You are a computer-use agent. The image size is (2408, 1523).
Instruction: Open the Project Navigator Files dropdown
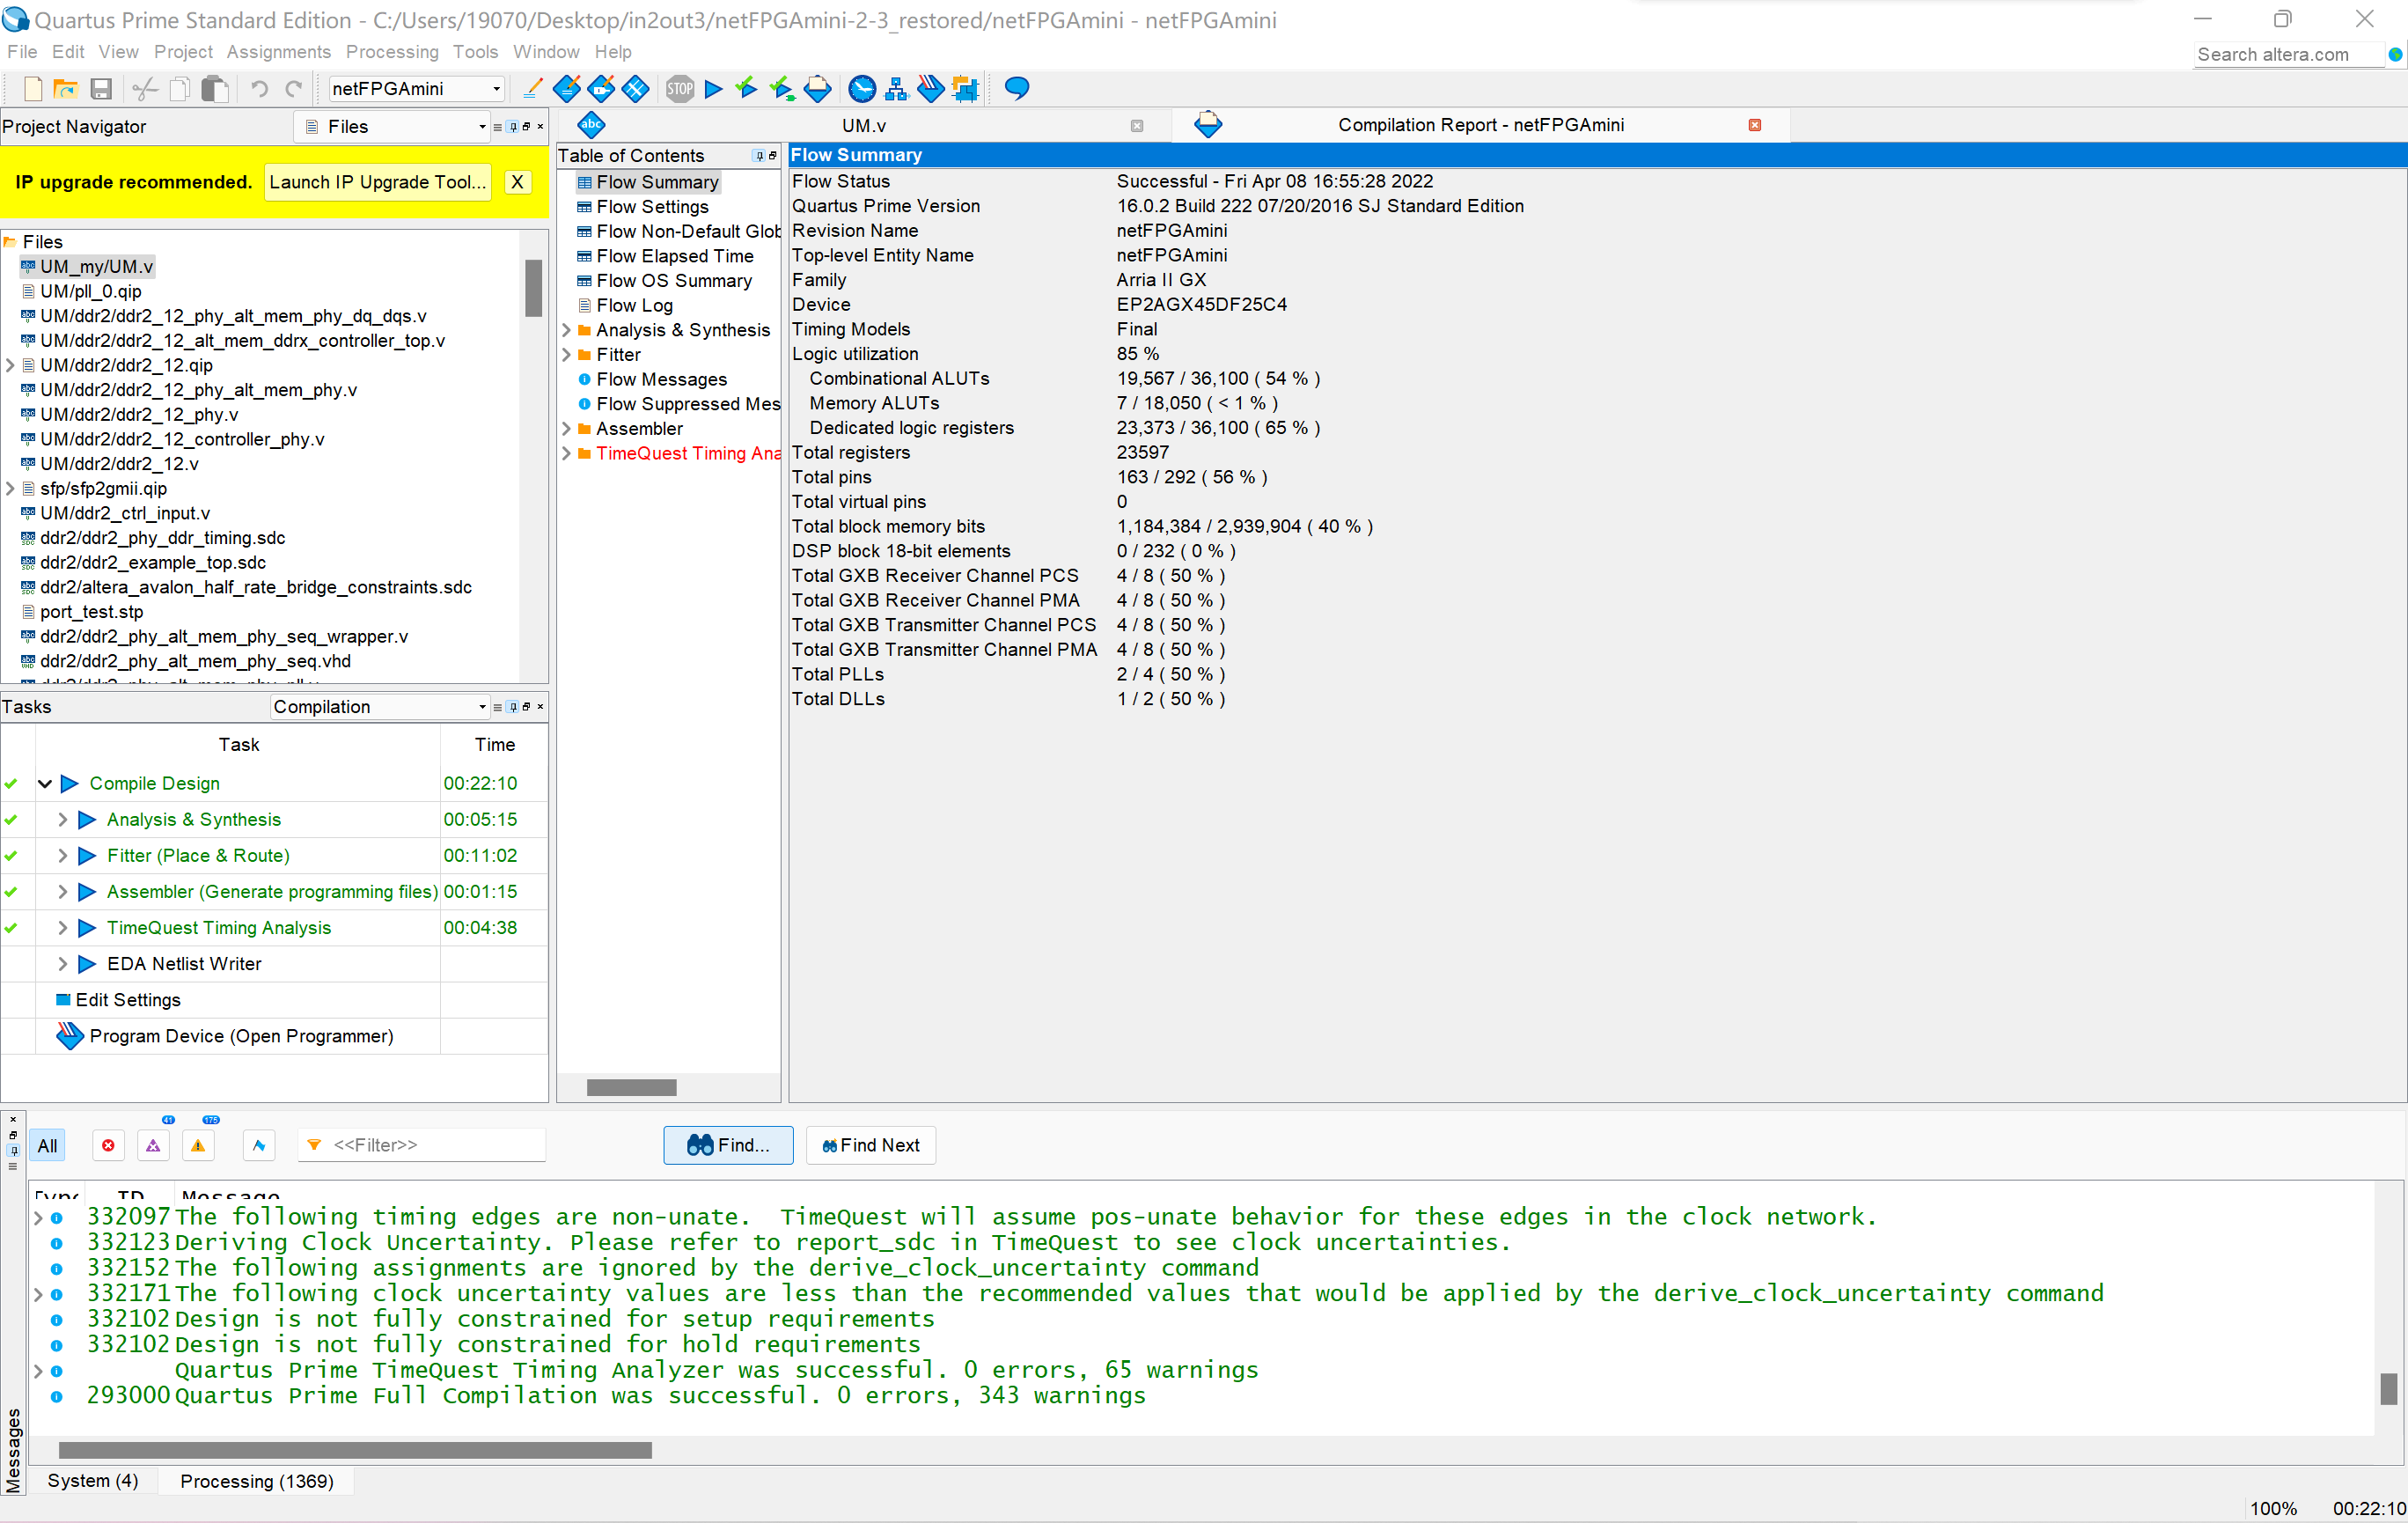click(392, 127)
